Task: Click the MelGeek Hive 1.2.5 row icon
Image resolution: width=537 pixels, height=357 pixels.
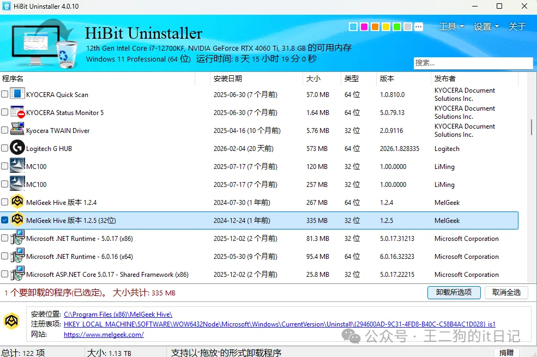Action: pos(17,220)
